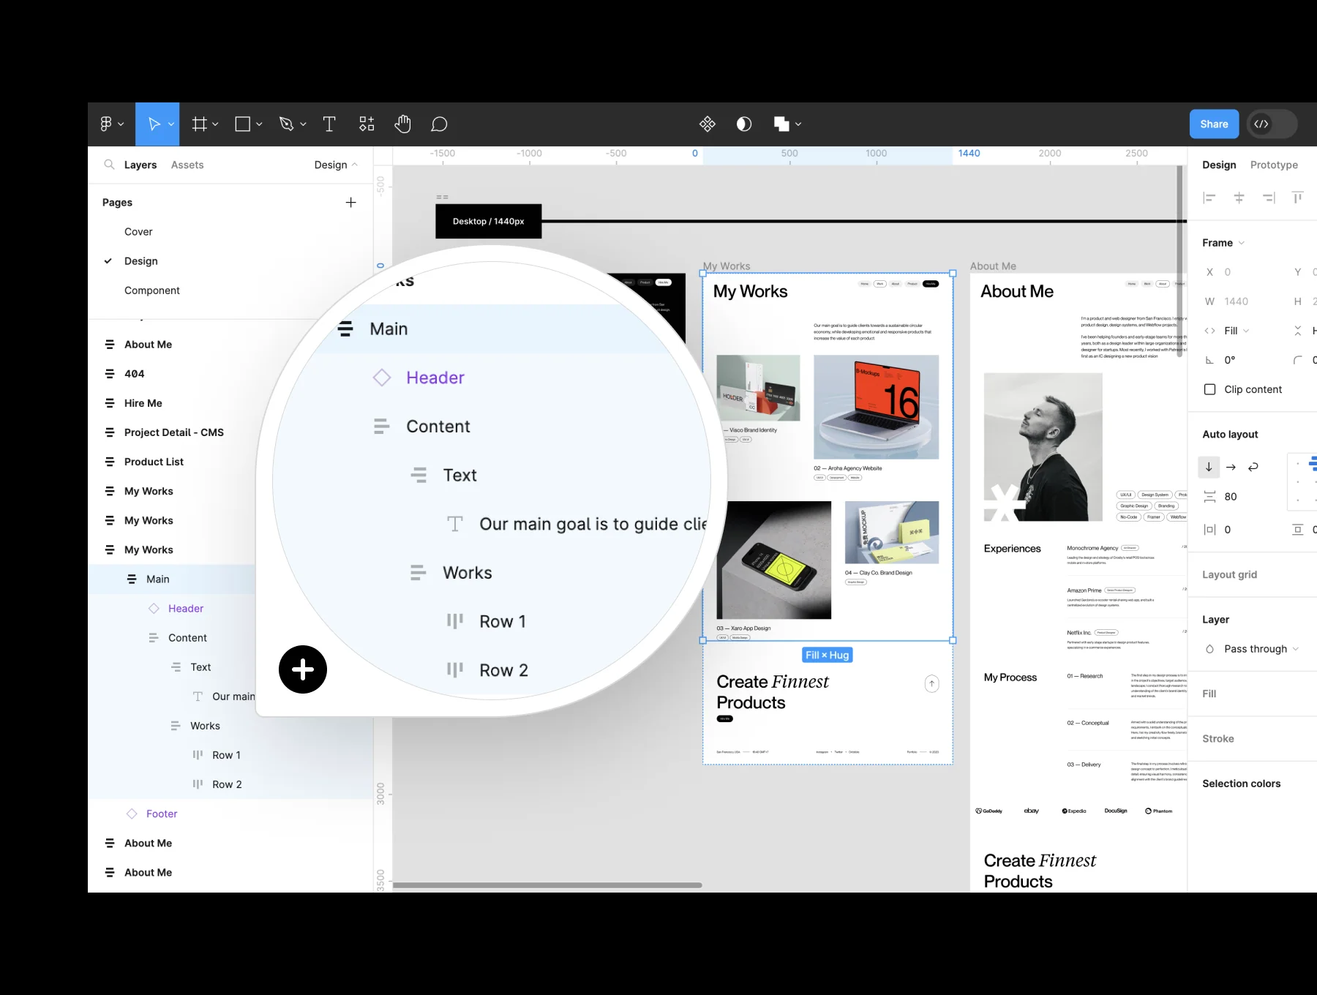Open shape tools dropdown arrow
Image resolution: width=1317 pixels, height=995 pixels.
click(259, 124)
